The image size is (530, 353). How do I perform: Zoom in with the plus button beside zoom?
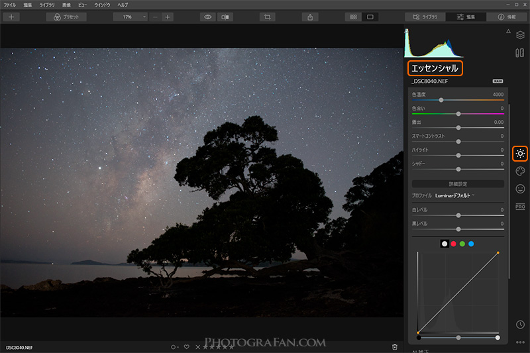pyautogui.click(x=168, y=17)
